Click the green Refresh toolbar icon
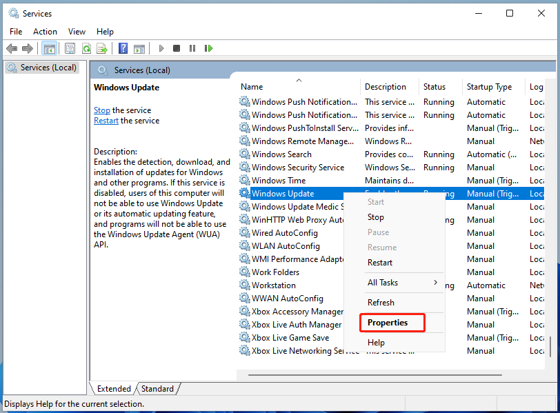This screenshot has height=413, width=560. tap(86, 48)
